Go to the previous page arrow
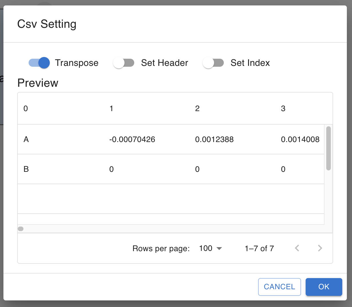352x307 pixels. point(297,248)
